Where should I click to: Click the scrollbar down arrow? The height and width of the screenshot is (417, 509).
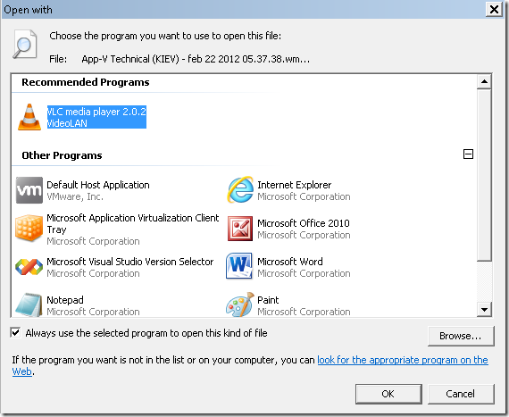tap(484, 310)
